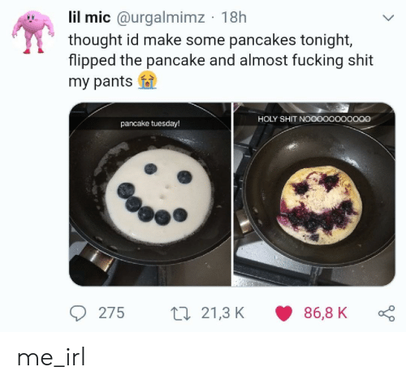Open the pancake tuesday photo

click(x=150, y=194)
